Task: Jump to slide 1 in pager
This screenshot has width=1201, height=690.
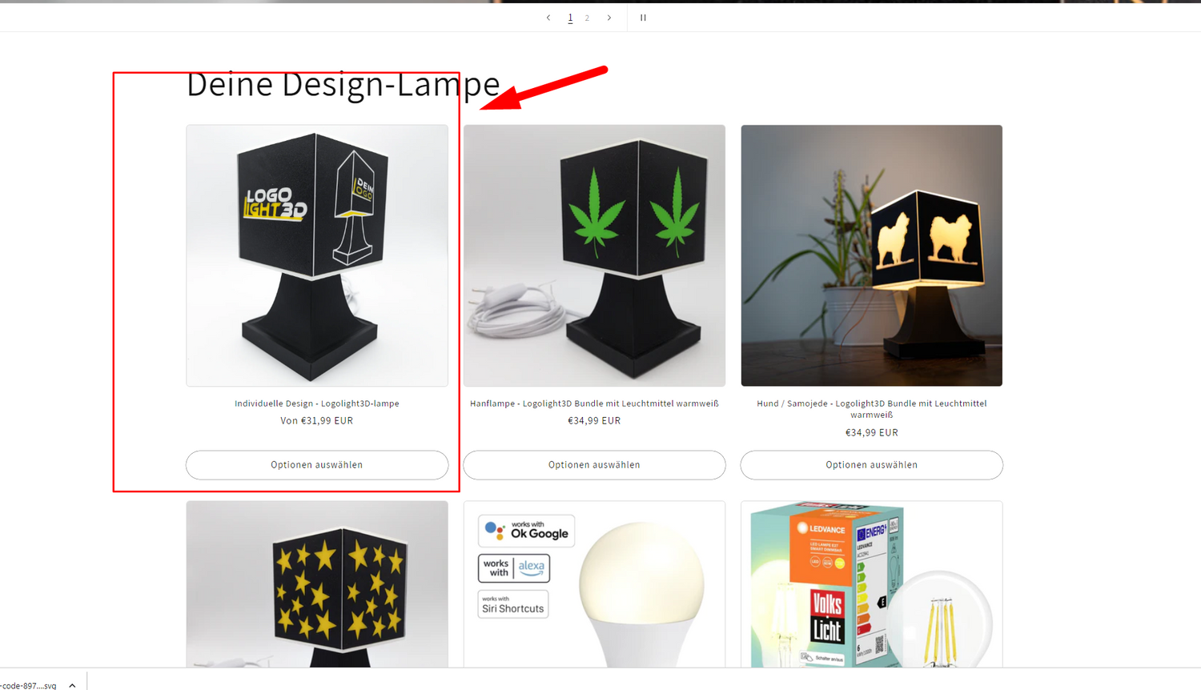Action: (570, 18)
